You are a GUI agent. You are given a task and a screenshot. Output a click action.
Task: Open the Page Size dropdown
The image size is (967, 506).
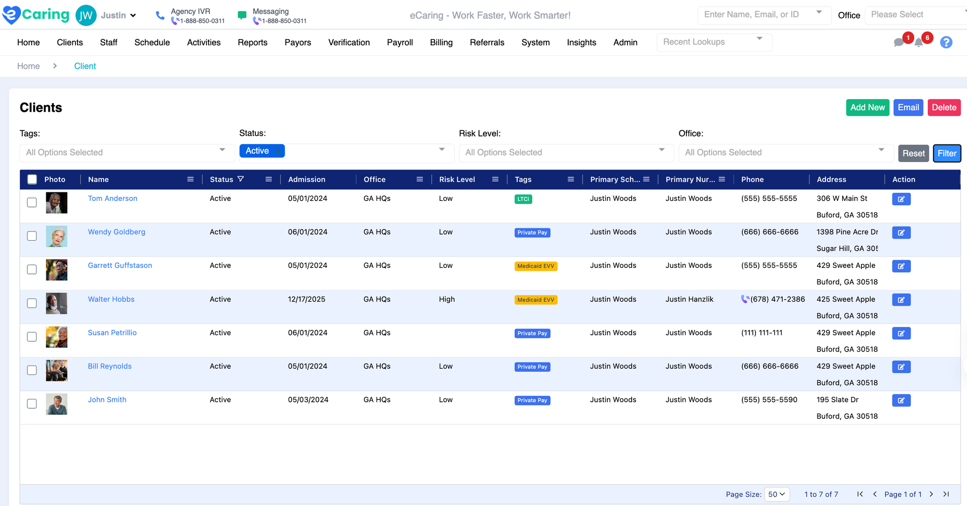[x=777, y=494]
